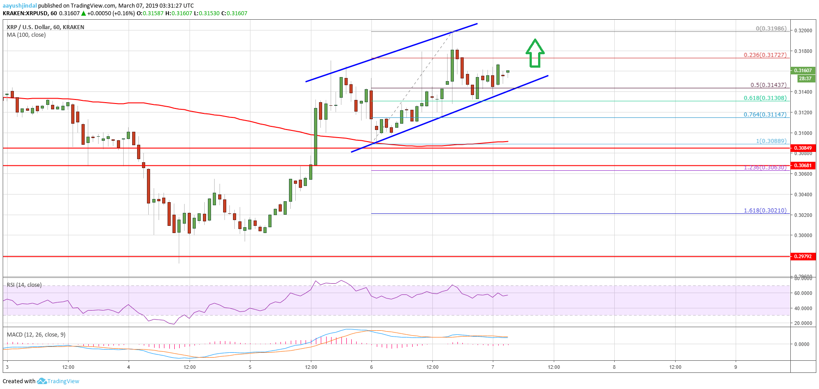The image size is (819, 389).
Task: Click the aayushjindal author name link
Action: coord(20,6)
